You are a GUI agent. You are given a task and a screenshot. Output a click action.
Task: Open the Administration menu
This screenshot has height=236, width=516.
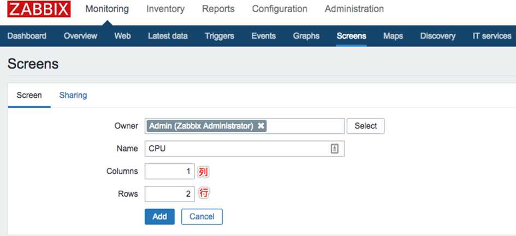click(x=354, y=9)
